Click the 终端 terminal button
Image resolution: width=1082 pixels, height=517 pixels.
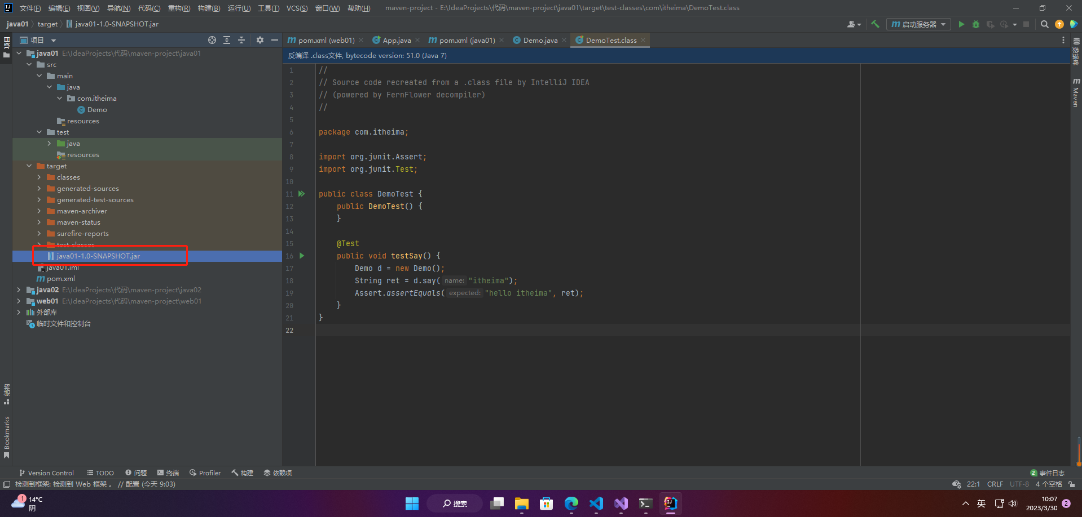click(x=168, y=473)
